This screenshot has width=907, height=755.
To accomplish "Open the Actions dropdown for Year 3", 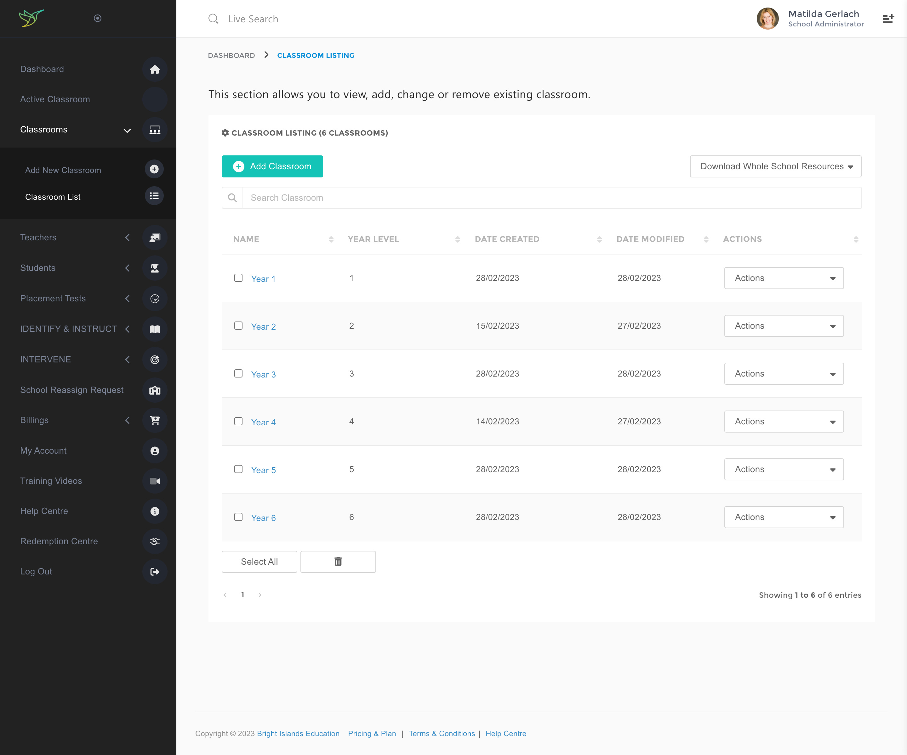I will (784, 374).
